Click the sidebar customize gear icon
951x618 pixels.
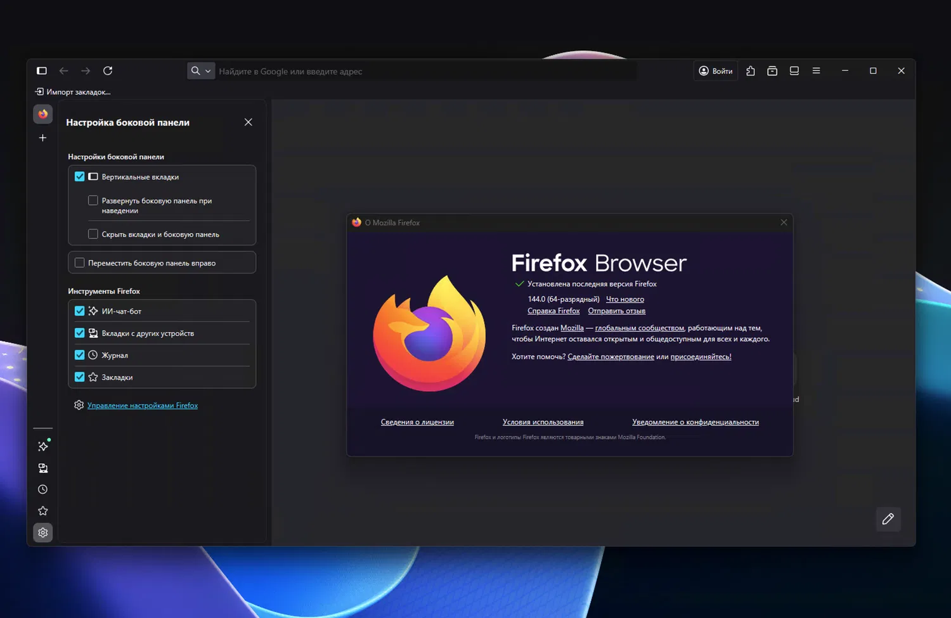coord(43,533)
